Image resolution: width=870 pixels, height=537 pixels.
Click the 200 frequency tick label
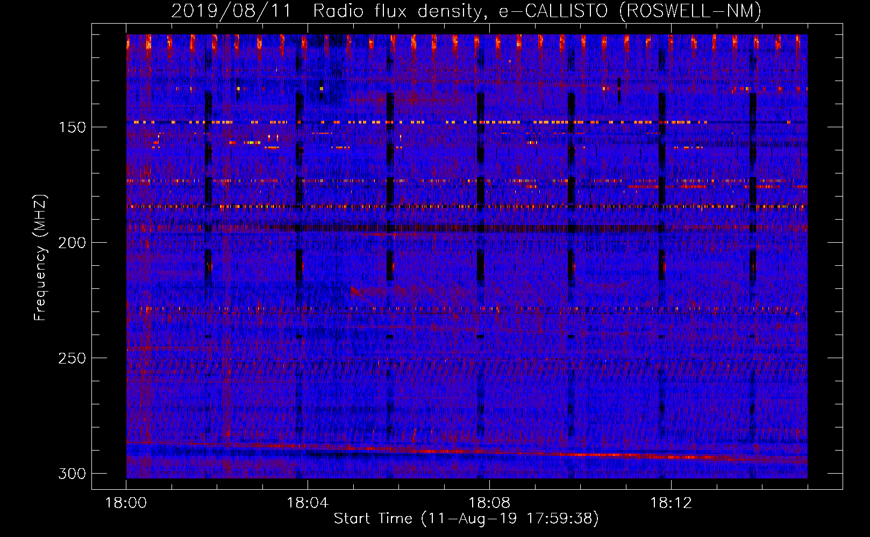[72, 243]
